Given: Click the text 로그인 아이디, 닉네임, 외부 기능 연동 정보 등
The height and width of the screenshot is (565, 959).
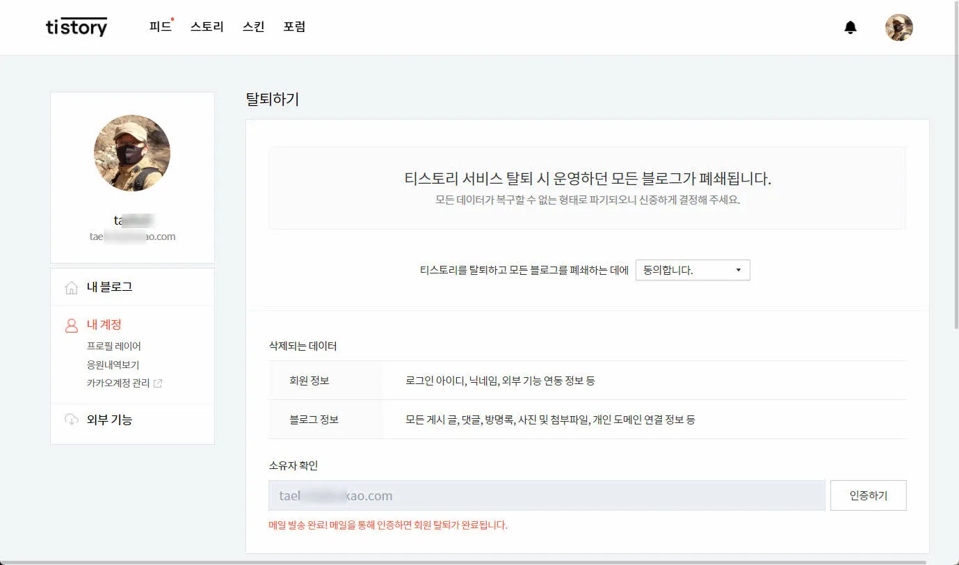Looking at the screenshot, I should click(x=500, y=381).
